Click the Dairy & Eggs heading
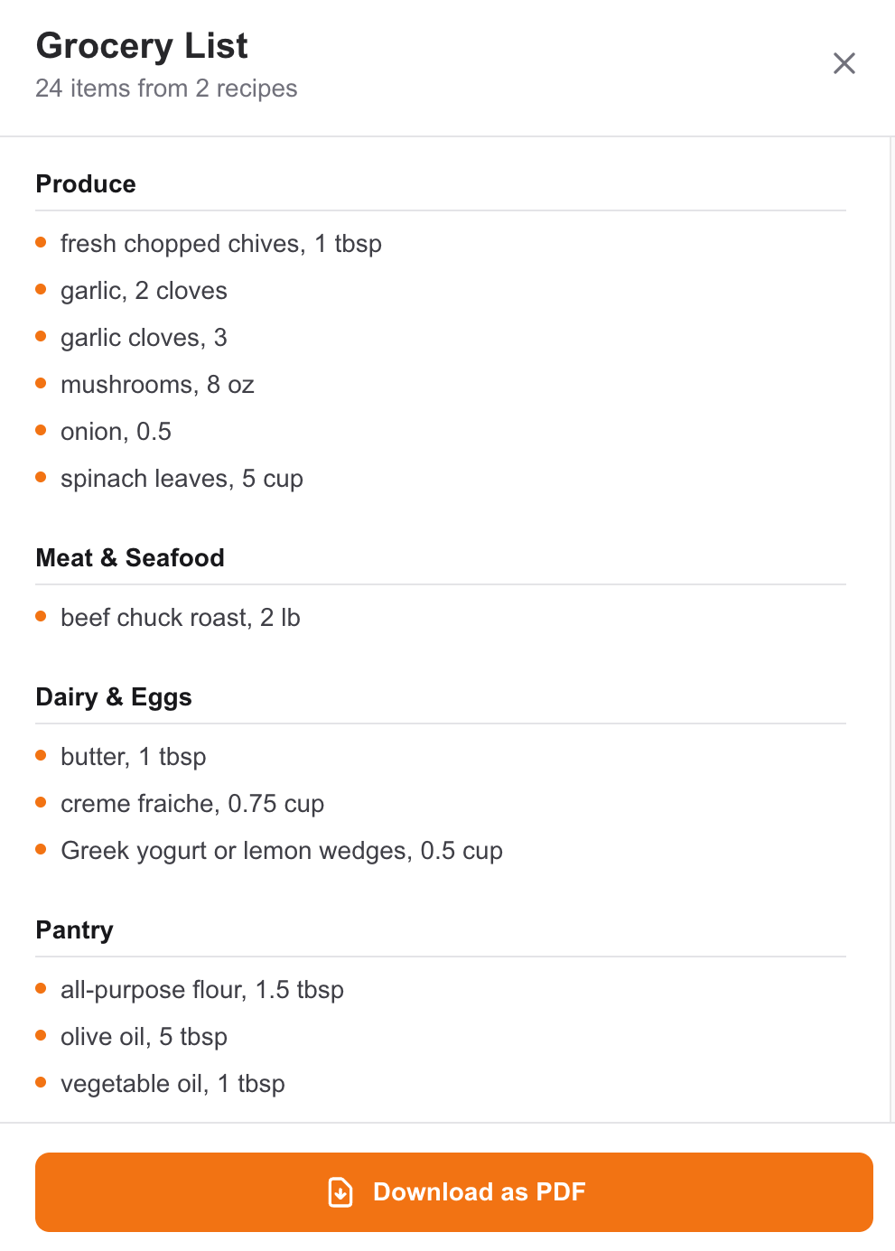 (x=114, y=697)
